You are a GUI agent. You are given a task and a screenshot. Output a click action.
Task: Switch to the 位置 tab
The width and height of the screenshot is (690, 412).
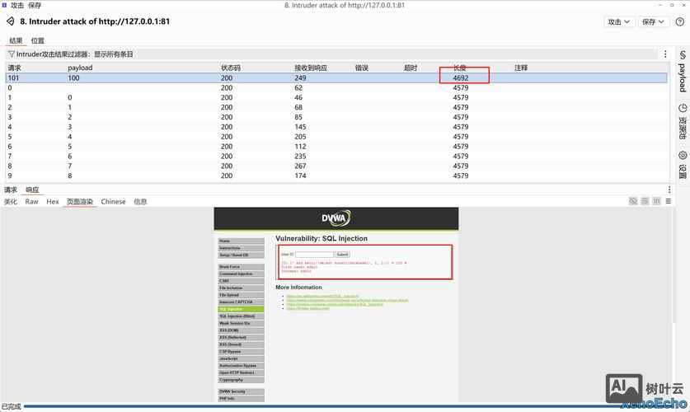(x=37, y=40)
